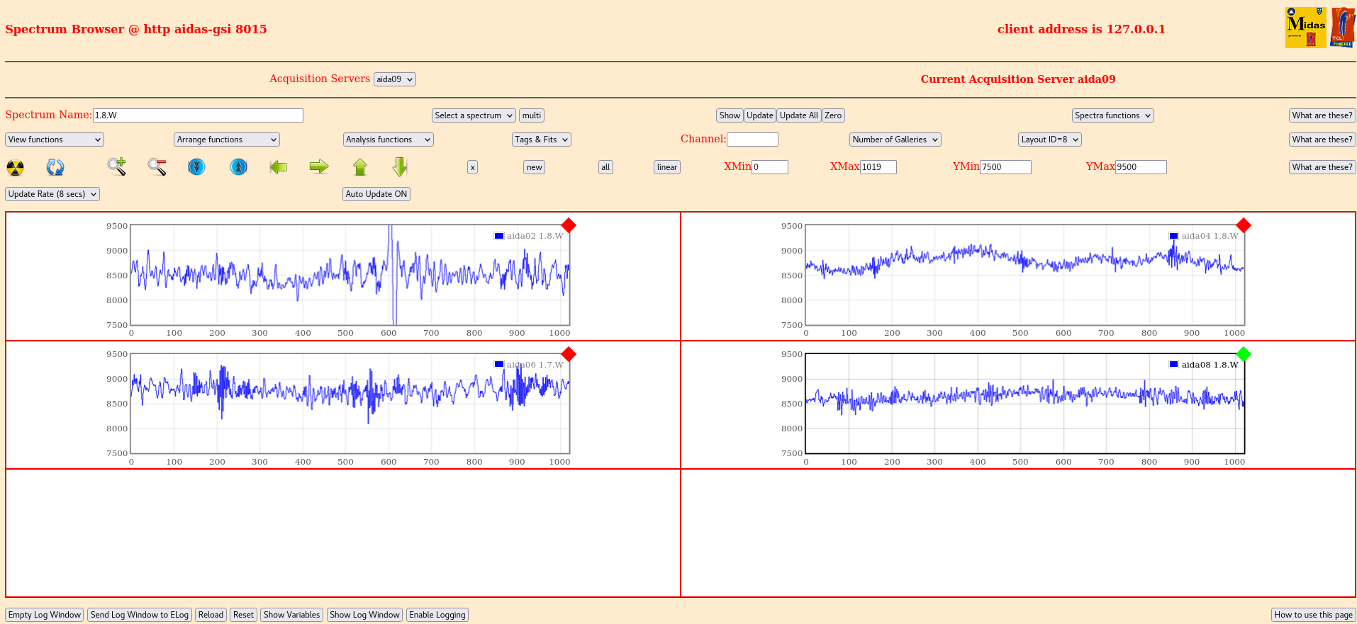Click the new button
The width and height of the screenshot is (1357, 624).
tap(535, 167)
